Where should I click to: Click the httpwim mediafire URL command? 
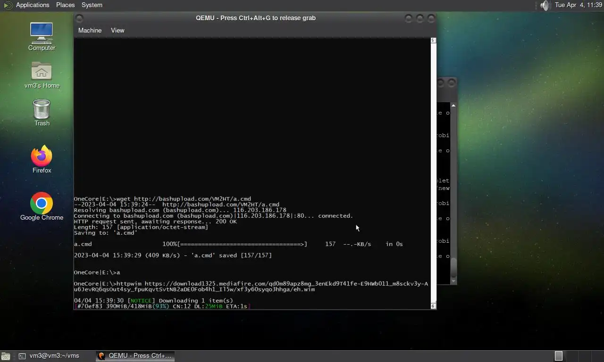coord(251,287)
